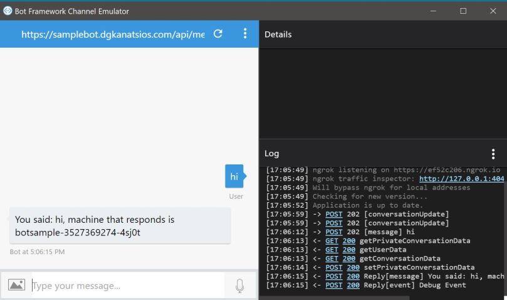This screenshot has width=507, height=300.
Task: Click 202 status link for message hi
Action: click(353, 232)
